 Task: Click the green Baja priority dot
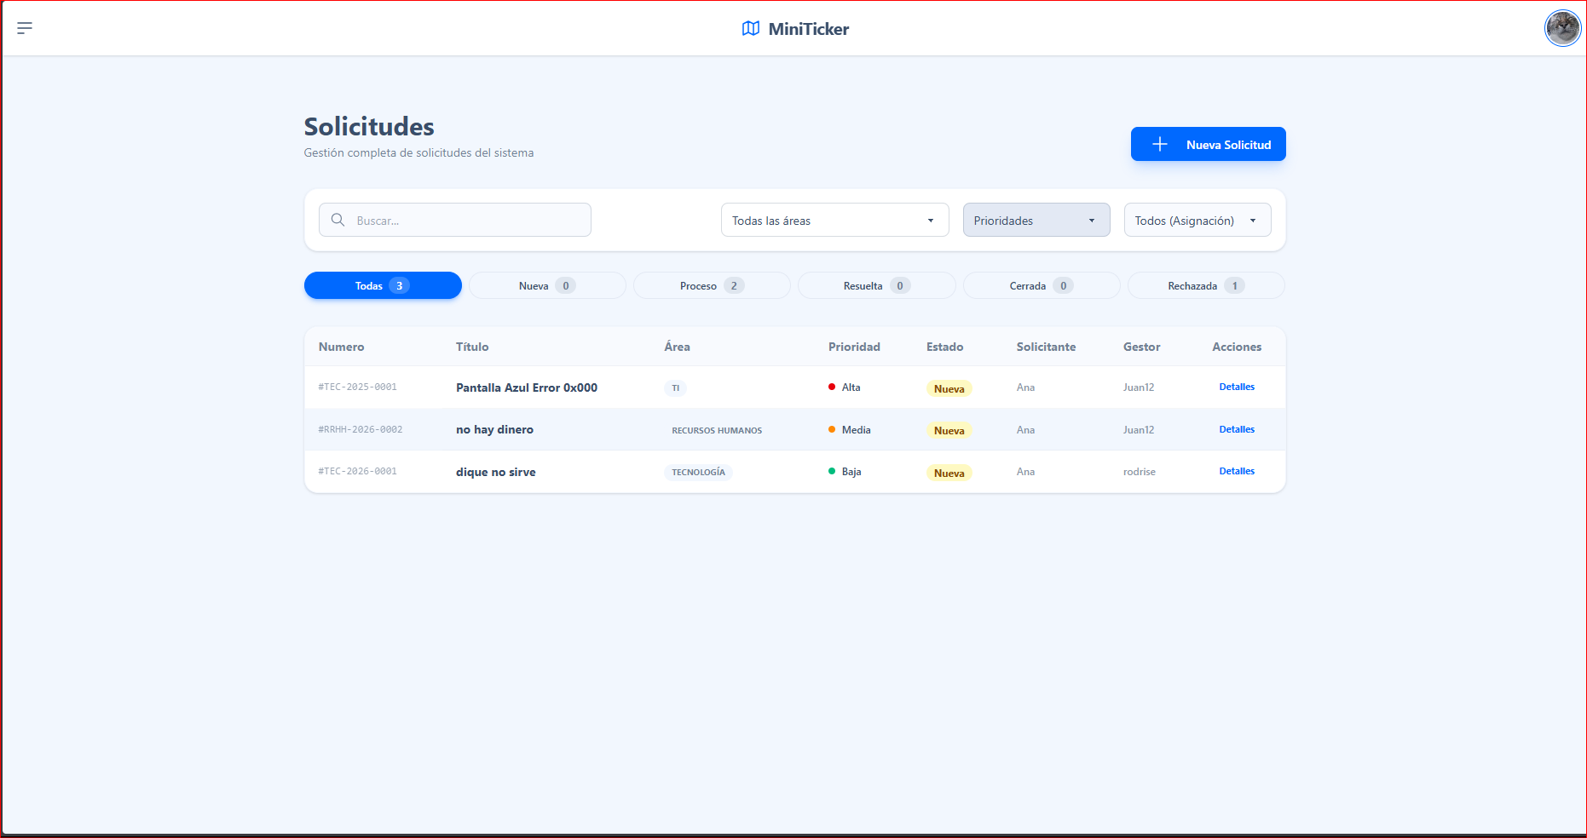click(832, 472)
